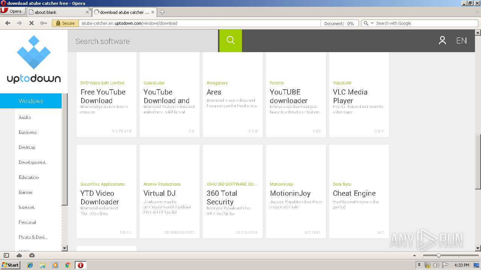Open the YouTube Download and Convert card

(170, 94)
